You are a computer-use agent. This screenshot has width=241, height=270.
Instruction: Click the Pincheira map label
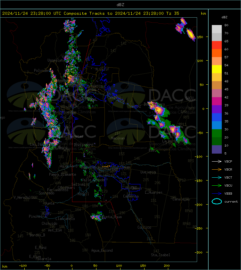(37, 216)
